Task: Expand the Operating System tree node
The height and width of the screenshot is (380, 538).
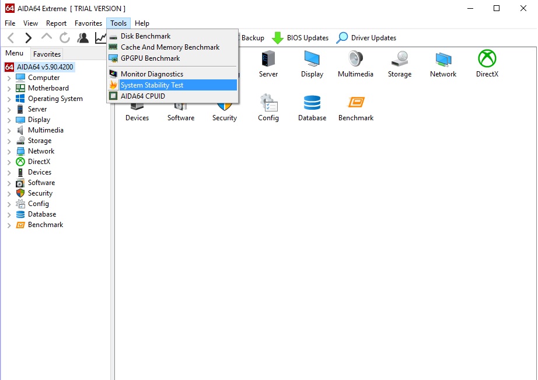Action: [9, 99]
